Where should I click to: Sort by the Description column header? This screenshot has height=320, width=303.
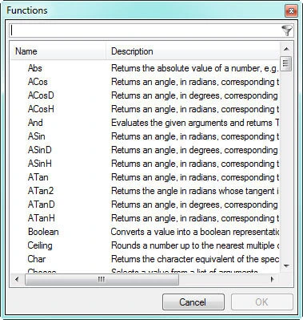click(x=193, y=51)
